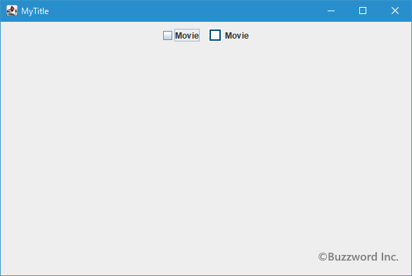Screen dimensions: 412x276
Task: Toggle first checkbox via its focused Movie label
Action: tap(187, 35)
